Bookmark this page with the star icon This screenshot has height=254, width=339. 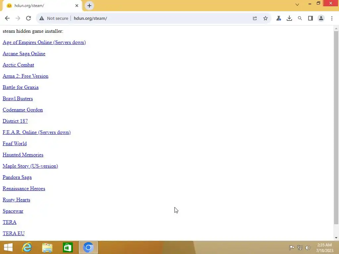point(266,19)
